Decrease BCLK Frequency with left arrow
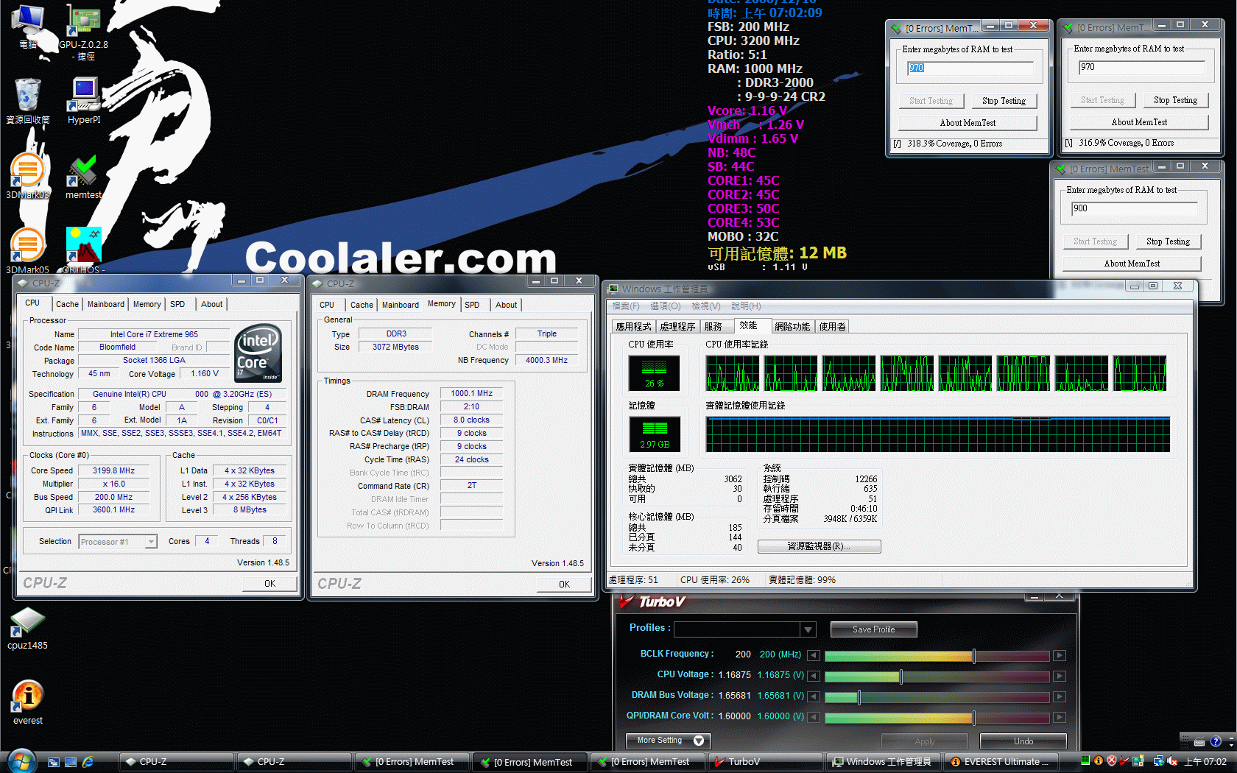The width and height of the screenshot is (1237, 773). click(x=813, y=655)
